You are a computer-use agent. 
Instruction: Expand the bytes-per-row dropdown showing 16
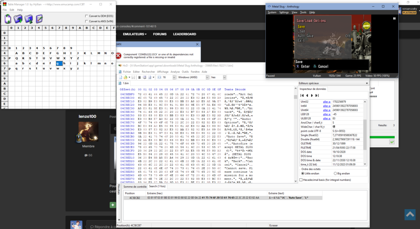coord(173,77)
